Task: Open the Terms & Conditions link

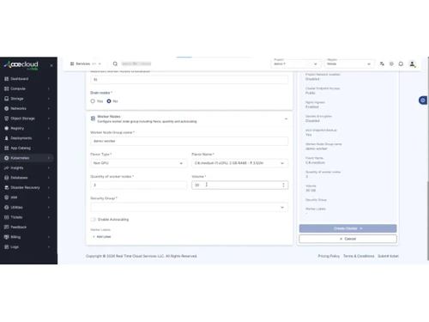Action: click(x=359, y=256)
